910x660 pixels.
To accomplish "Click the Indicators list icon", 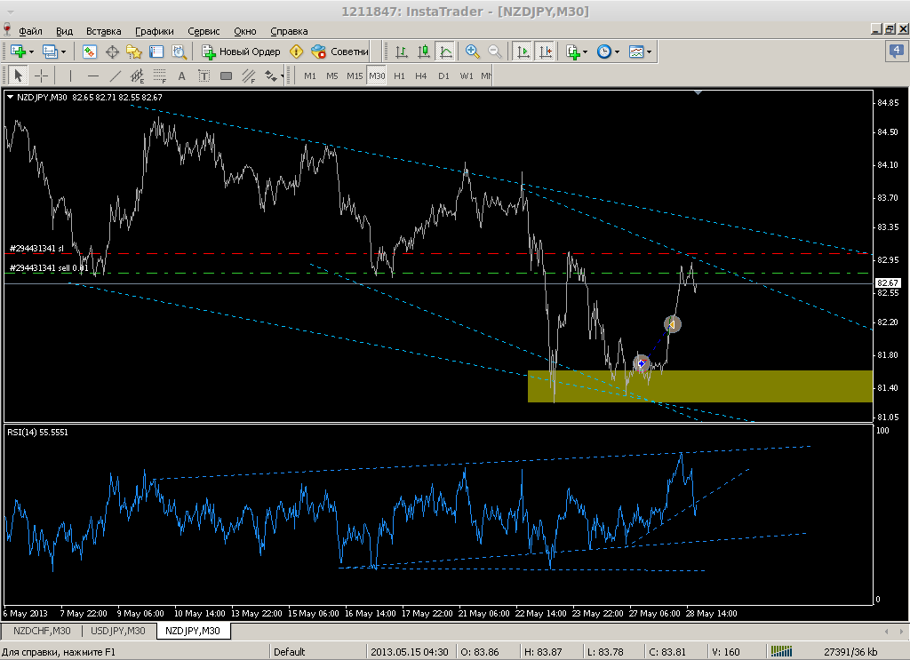I will point(573,52).
